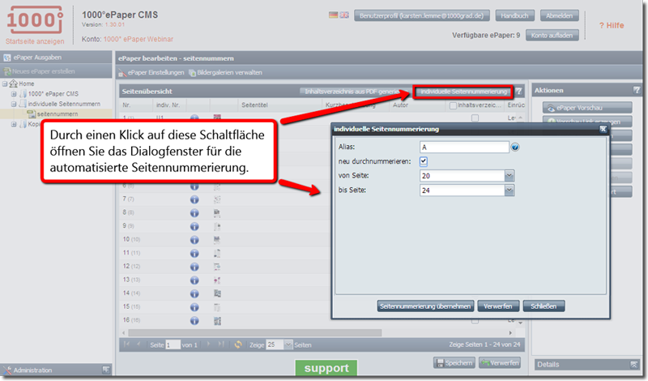Open page info for row 14

point(194,293)
